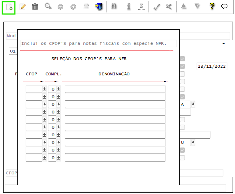Toggle the checked checkbox just above the 'A' field
Viewport: 235px width, 194px height.
183,97
